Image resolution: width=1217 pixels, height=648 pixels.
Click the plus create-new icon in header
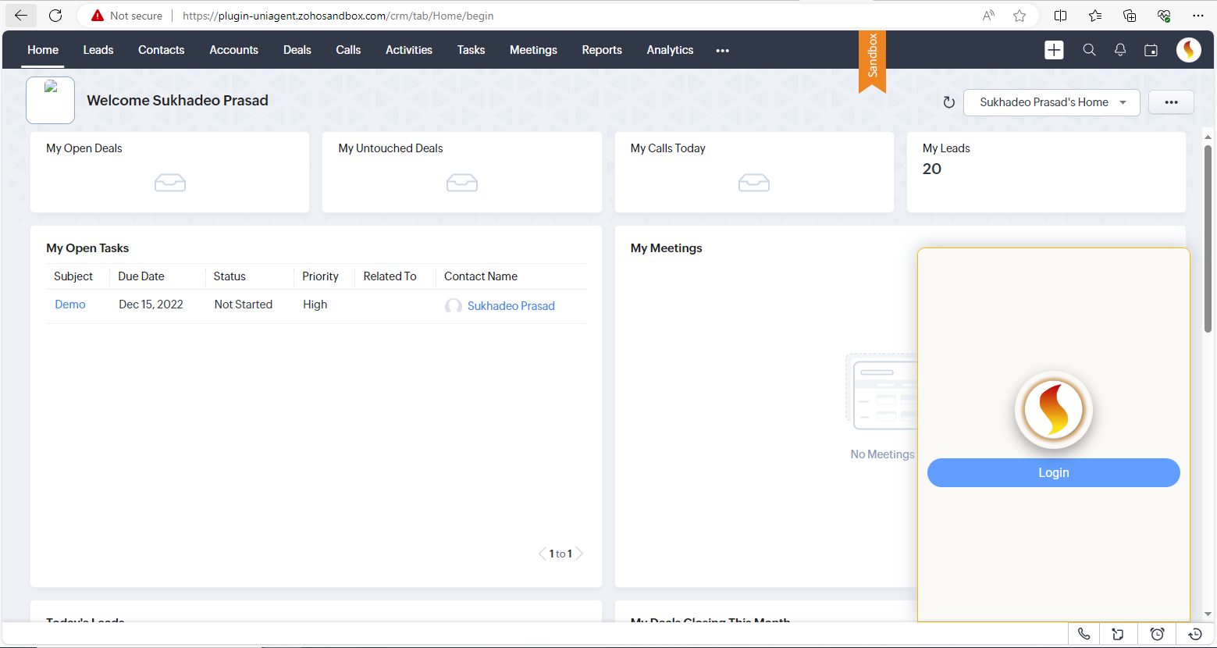(1054, 50)
